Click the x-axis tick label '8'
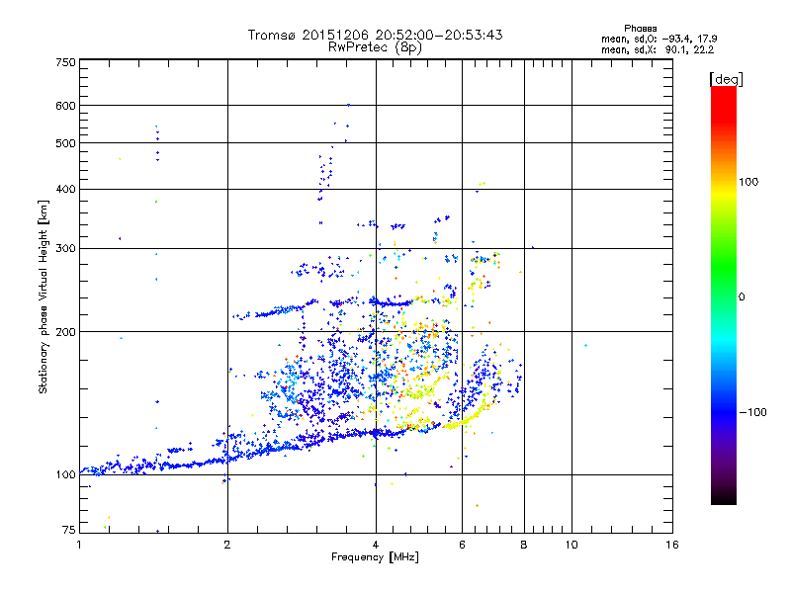791x593 pixels. tap(524, 545)
